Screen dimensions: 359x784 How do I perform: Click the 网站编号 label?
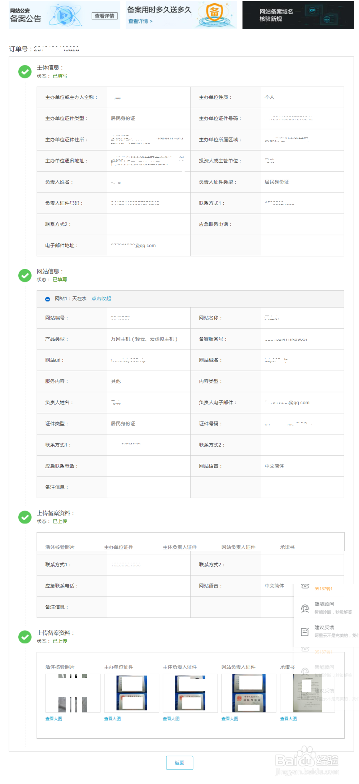57,318
